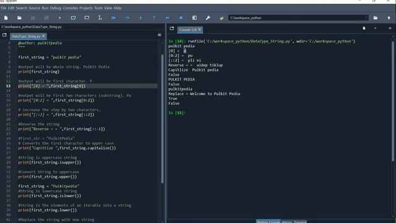
Task: Stop debugging with the square icon
Action: (x=181, y=18)
